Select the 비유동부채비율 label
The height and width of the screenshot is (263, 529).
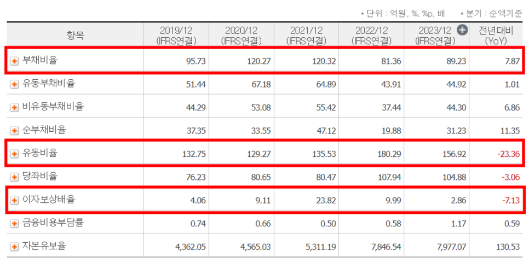(x=53, y=107)
